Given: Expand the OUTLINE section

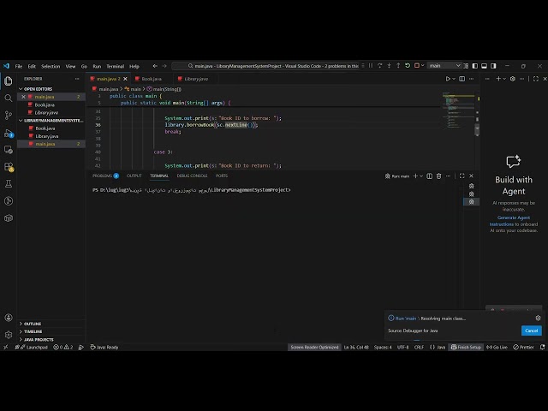Looking at the screenshot, I should 33,324.
